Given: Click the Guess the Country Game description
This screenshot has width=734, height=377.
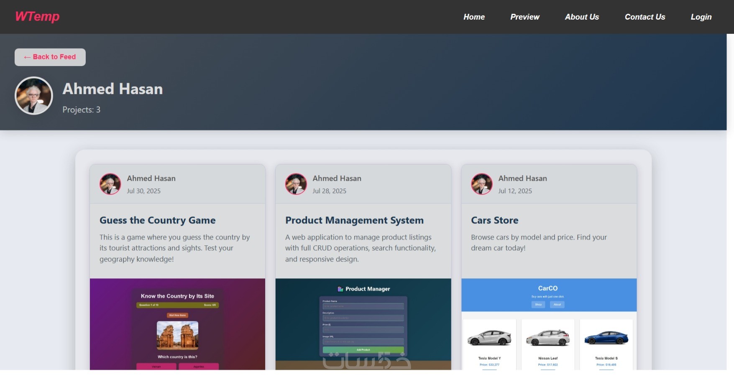Looking at the screenshot, I should 174,248.
